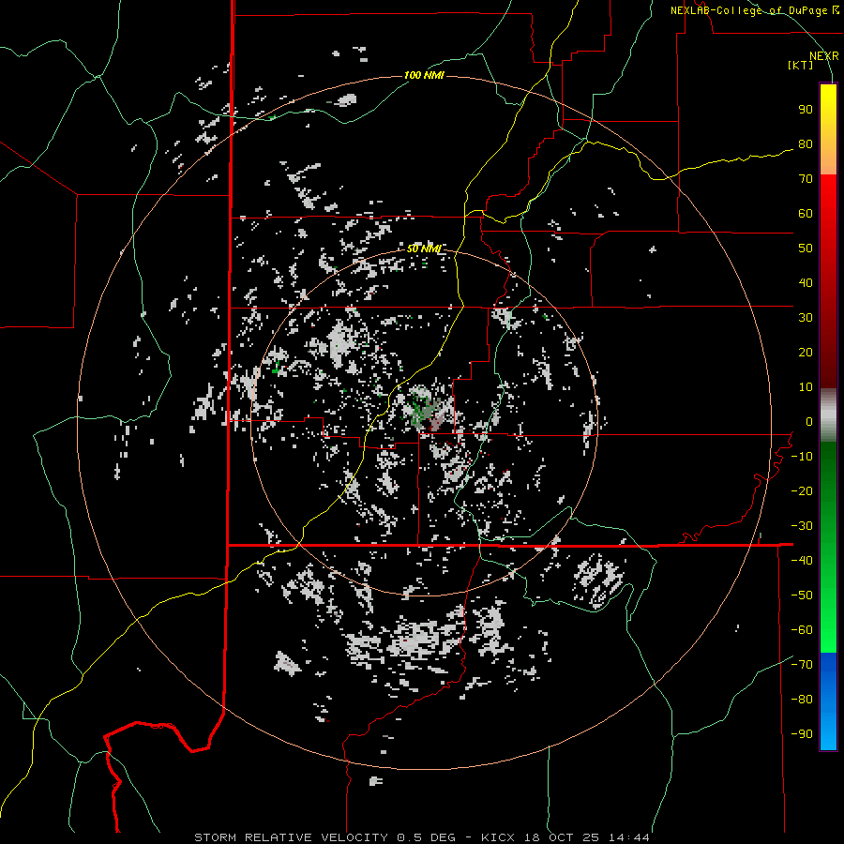Select the -70 knot scale value
Image resolution: width=844 pixels, height=844 pixels.
point(802,665)
